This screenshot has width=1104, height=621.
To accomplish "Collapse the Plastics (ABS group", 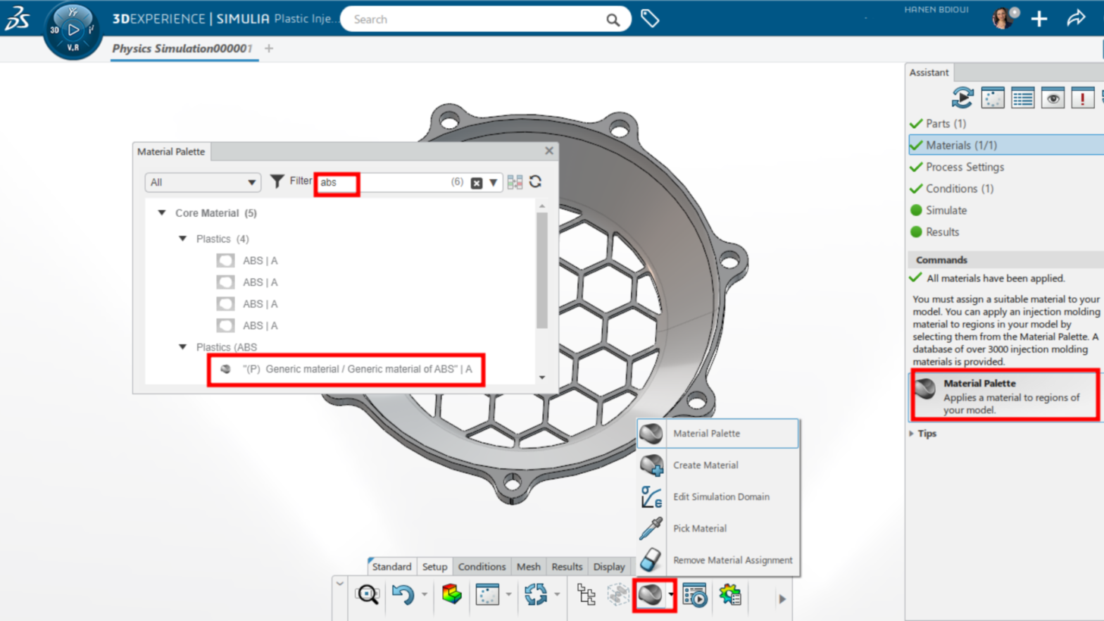I will point(183,347).
